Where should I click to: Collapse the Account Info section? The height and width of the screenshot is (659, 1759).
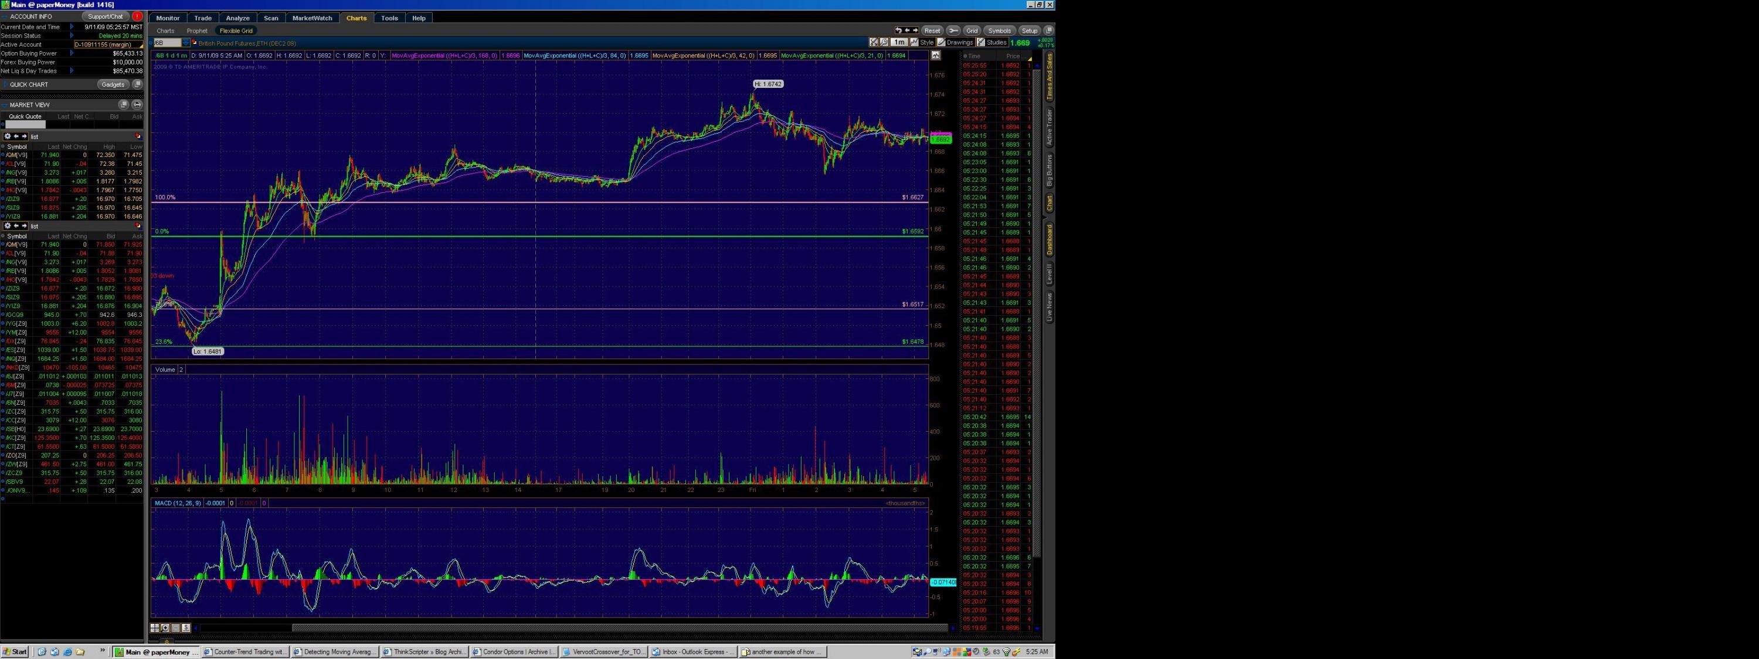click(4, 16)
